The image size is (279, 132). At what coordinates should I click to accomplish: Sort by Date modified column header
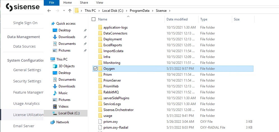point(177,19)
